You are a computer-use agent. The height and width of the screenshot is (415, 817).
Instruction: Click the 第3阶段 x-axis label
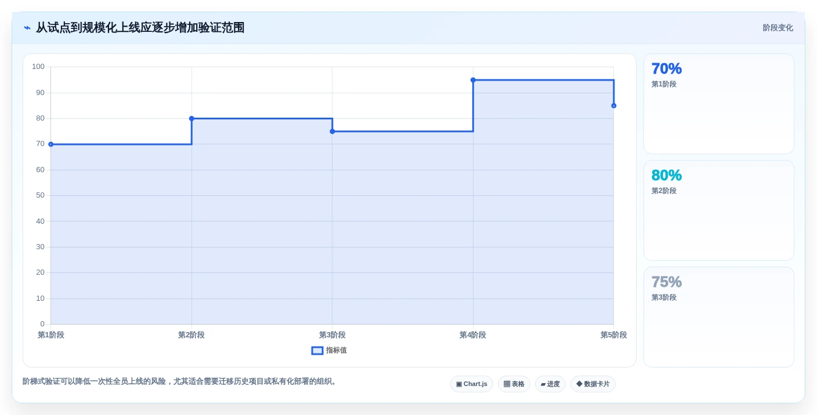click(332, 335)
